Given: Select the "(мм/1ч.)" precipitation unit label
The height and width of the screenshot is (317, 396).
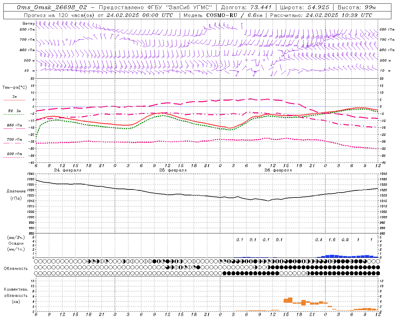Looking at the screenshot, I should (x=16, y=249).
